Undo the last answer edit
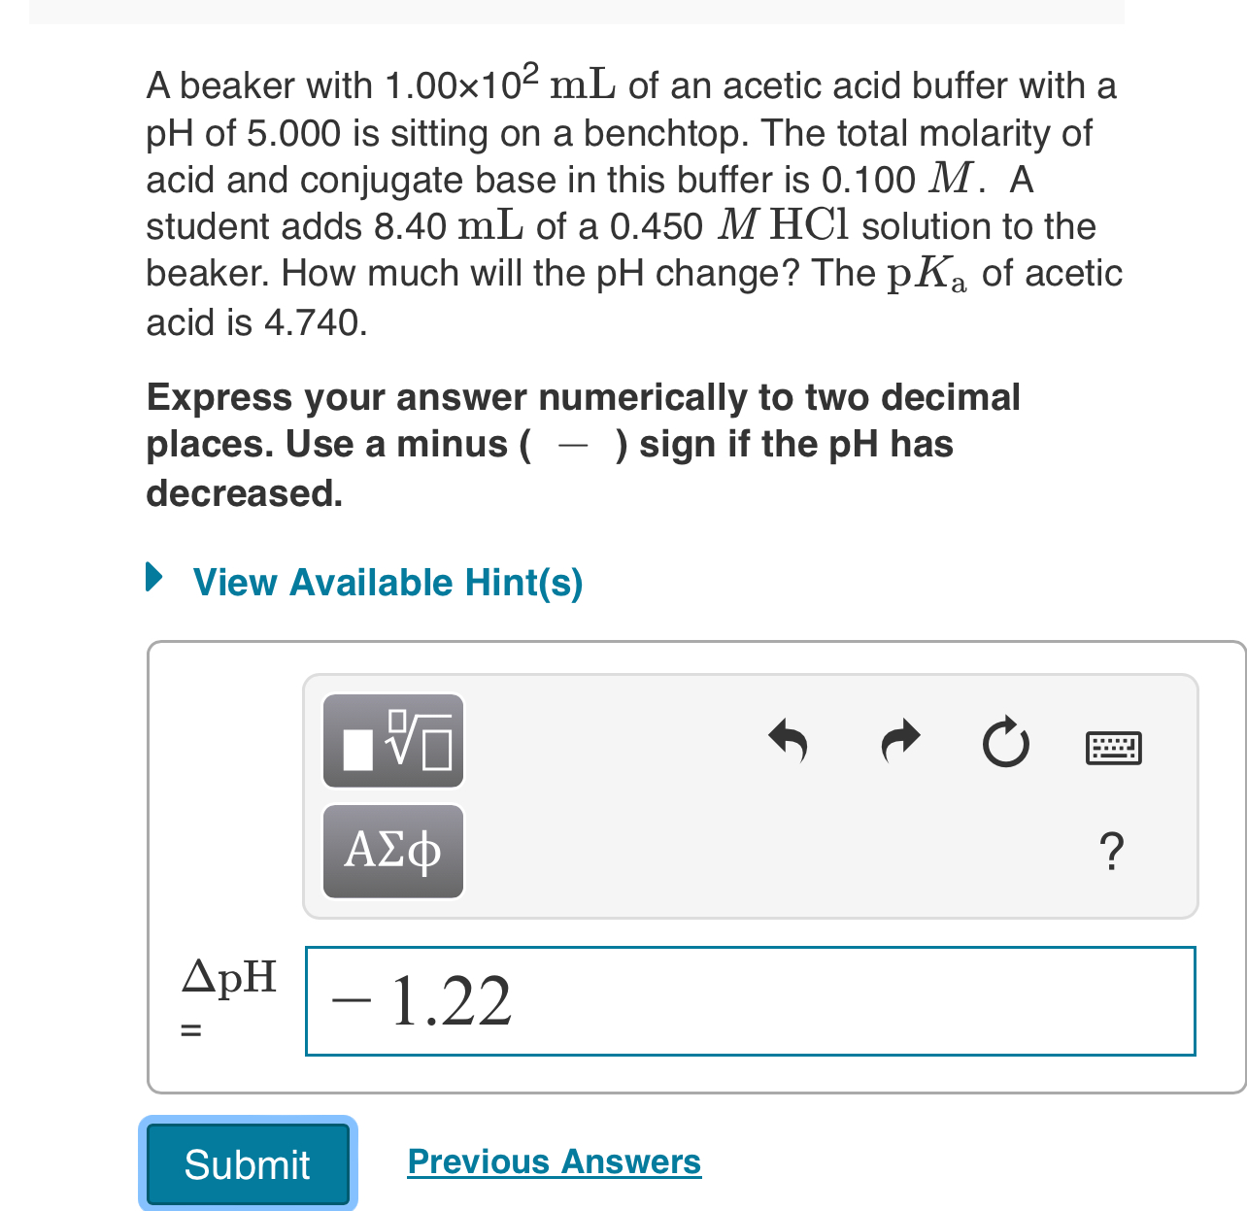 789,743
